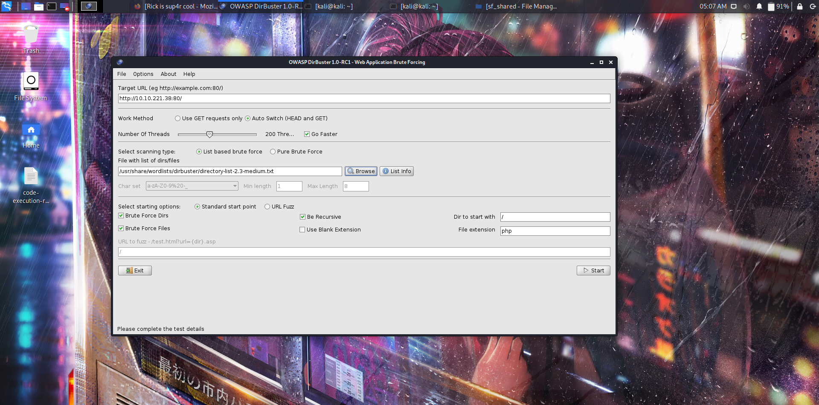Click the log out icon in panel
Image resolution: width=819 pixels, height=405 pixels.
813,6
